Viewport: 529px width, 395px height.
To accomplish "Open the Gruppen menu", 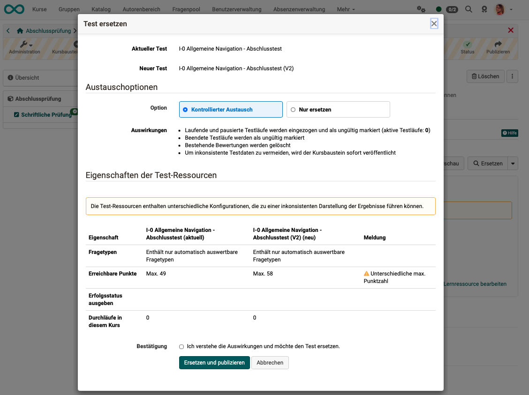I will 69,9.
